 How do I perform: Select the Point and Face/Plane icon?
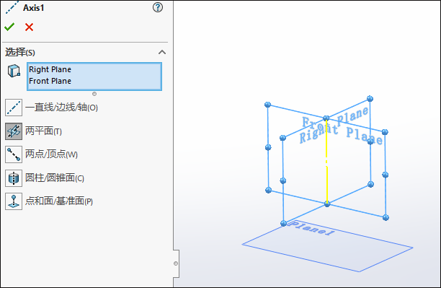14,201
